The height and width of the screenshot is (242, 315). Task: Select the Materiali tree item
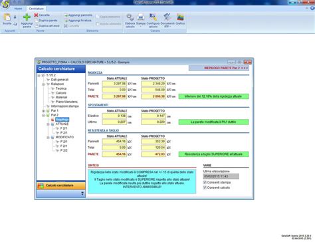click(x=61, y=97)
